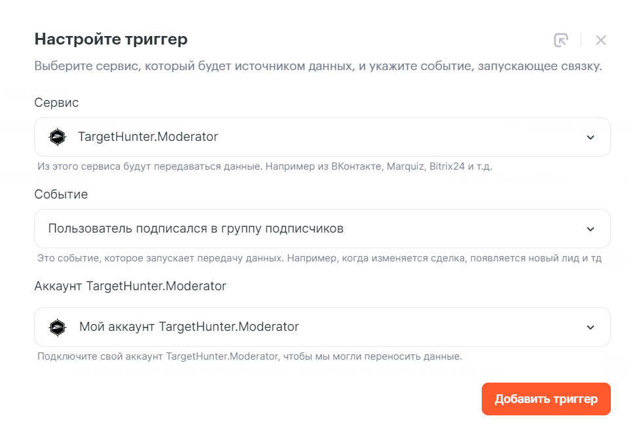Screen dimensions: 641x435
Task: Open 'Мой аккаунт TargetHunter.Moderator' selection
Action: pos(189,327)
